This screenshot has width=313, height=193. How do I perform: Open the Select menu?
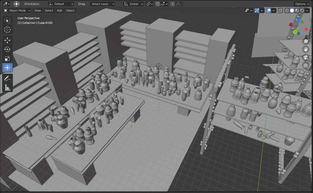point(49,10)
